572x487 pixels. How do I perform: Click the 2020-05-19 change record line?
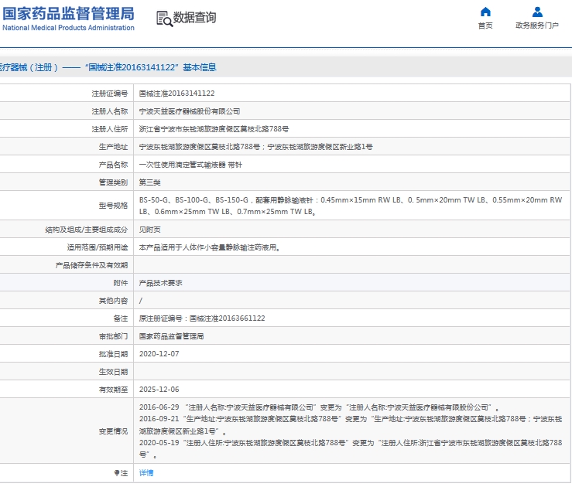[351, 449]
